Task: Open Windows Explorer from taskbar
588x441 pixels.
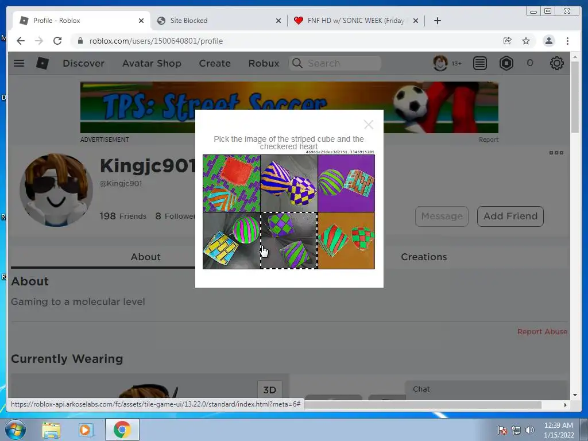Action: 51,430
